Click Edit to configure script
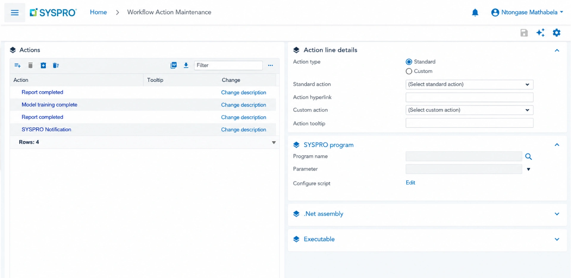This screenshot has height=278, width=571. tap(410, 183)
